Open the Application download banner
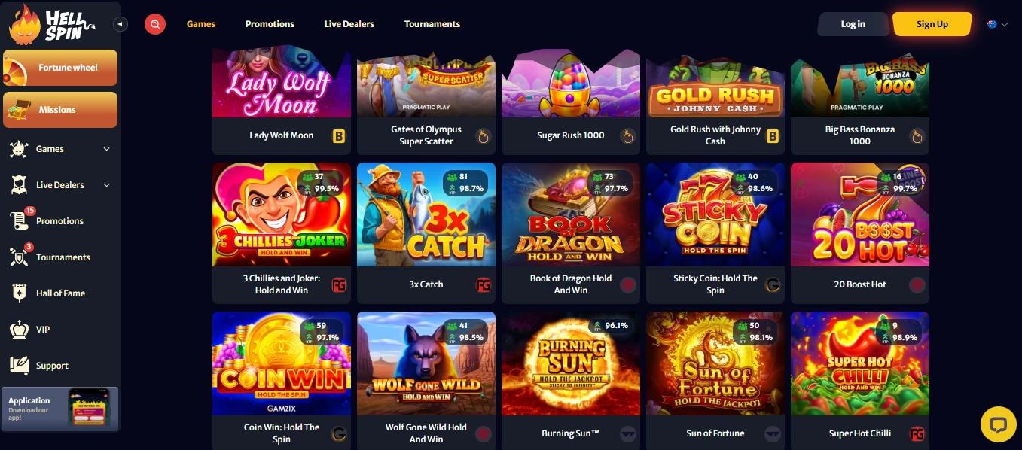The width and height of the screenshot is (1022, 450). coord(60,408)
